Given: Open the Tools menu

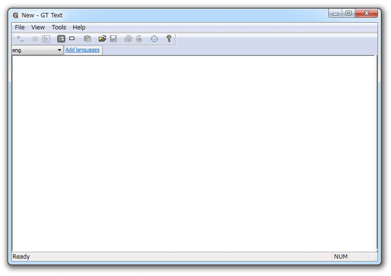Looking at the screenshot, I should [x=59, y=27].
